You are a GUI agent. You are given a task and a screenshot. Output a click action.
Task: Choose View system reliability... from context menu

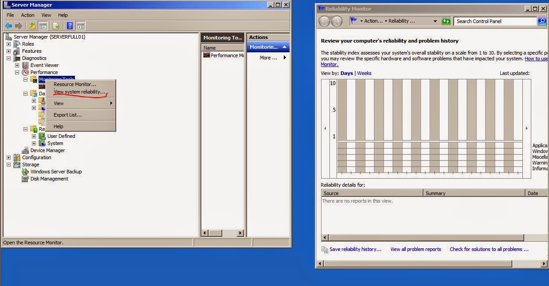point(81,92)
